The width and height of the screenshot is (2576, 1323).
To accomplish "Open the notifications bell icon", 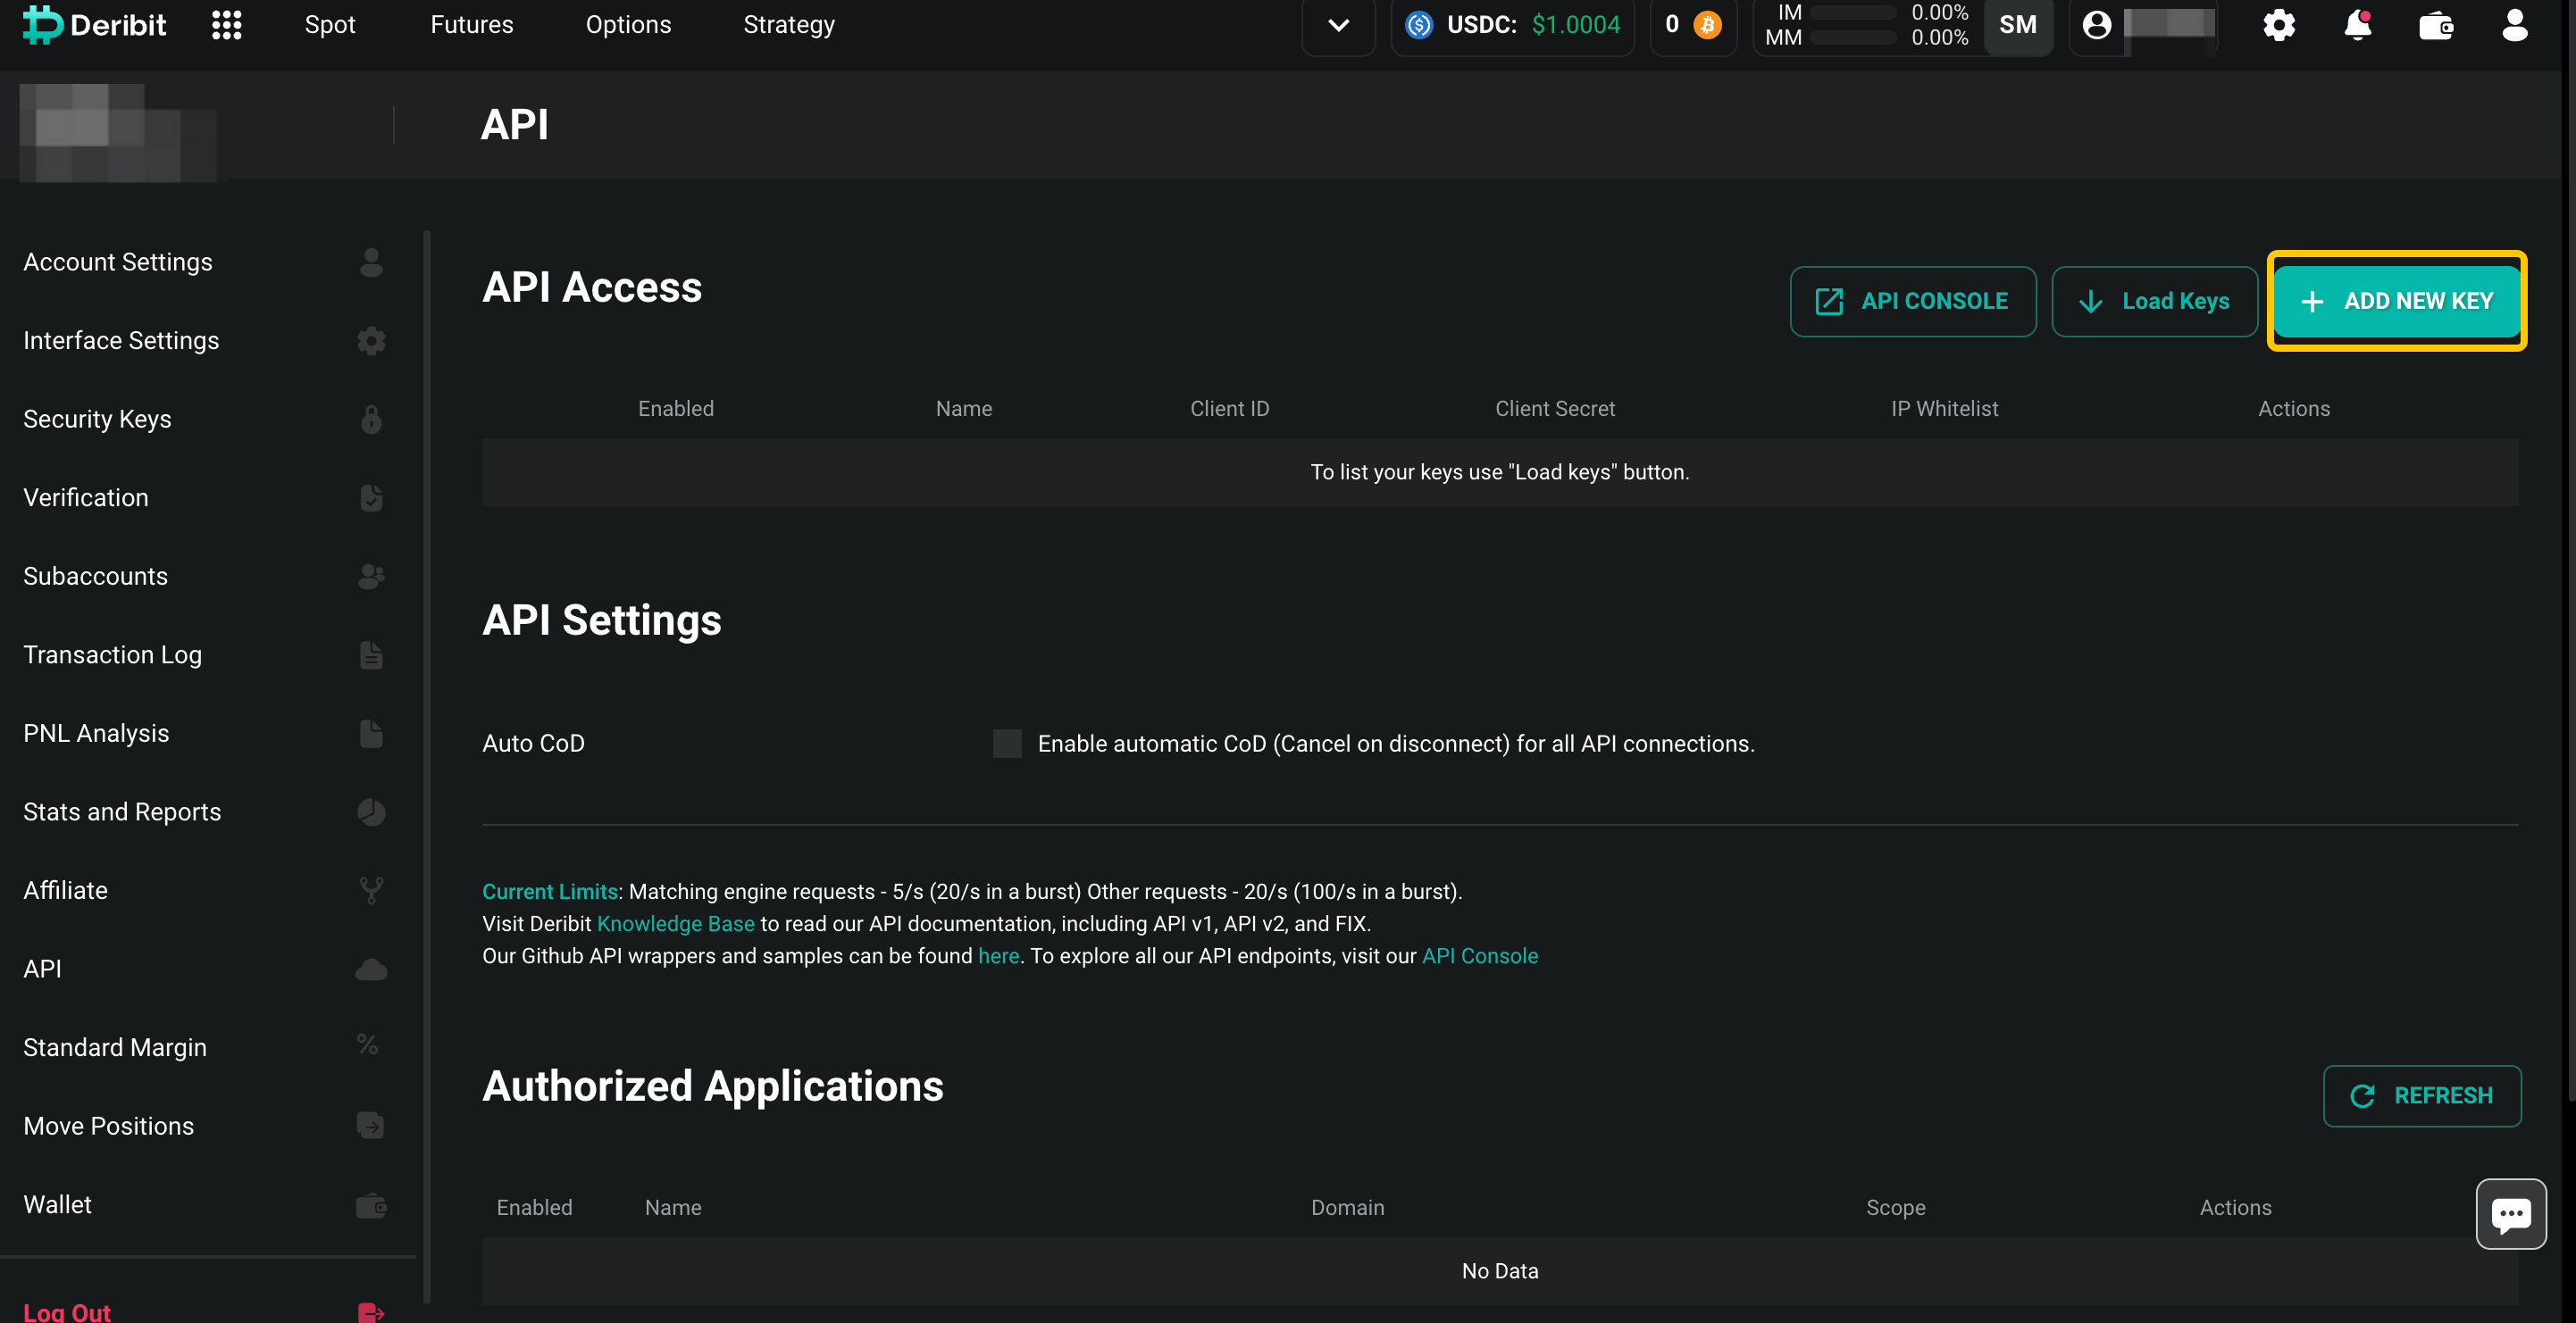I will pos(2357,25).
